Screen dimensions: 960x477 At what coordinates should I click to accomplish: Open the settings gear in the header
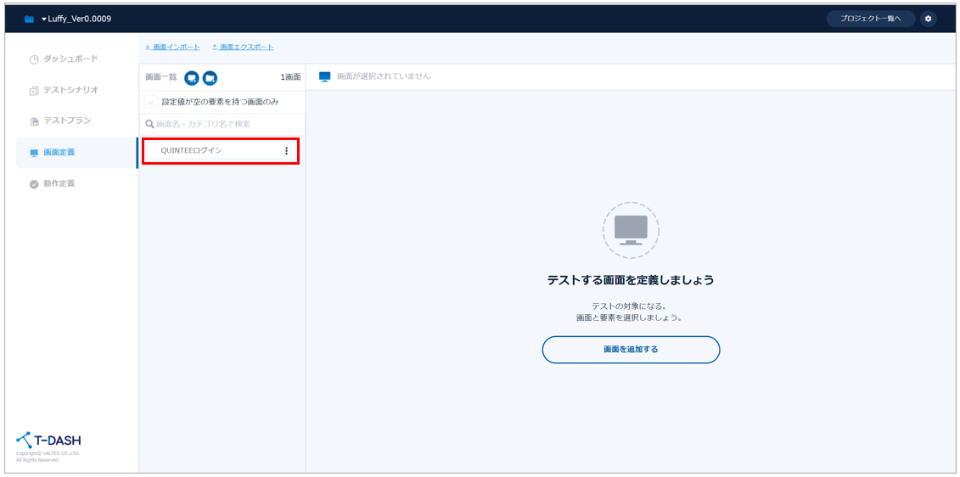[928, 19]
